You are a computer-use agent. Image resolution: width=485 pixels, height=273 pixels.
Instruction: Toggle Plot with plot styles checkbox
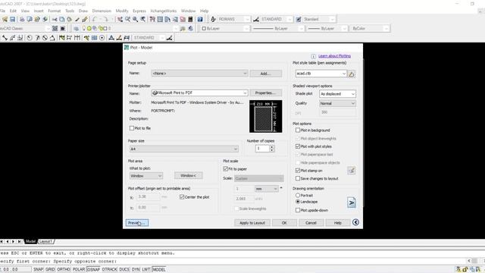(298, 146)
